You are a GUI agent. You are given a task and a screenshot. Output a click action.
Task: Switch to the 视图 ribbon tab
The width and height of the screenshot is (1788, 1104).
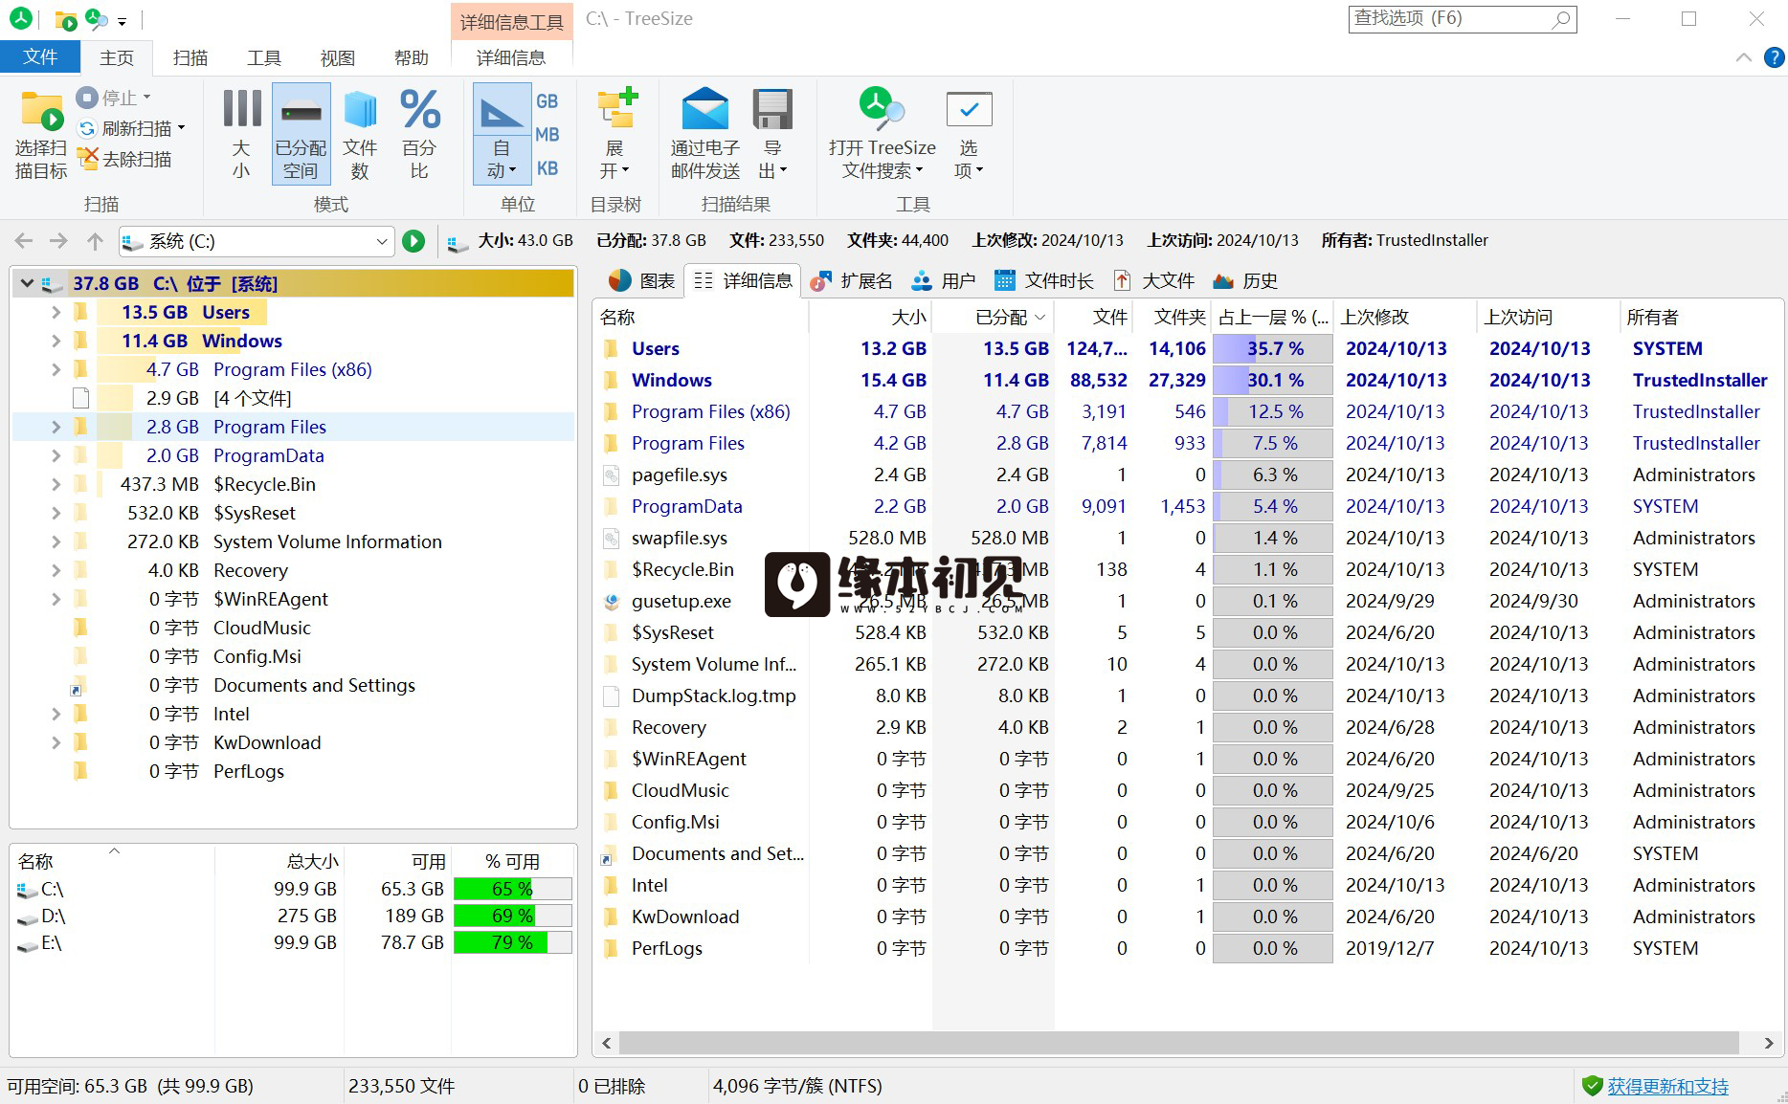[x=338, y=57]
